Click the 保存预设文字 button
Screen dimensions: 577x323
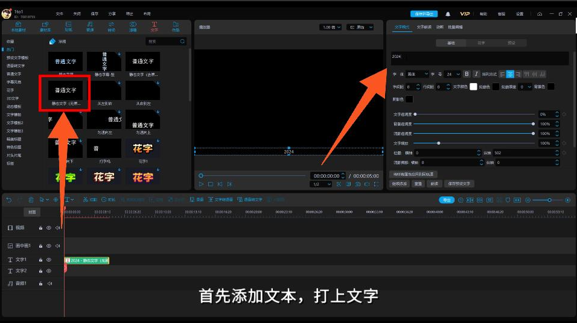[459, 184]
